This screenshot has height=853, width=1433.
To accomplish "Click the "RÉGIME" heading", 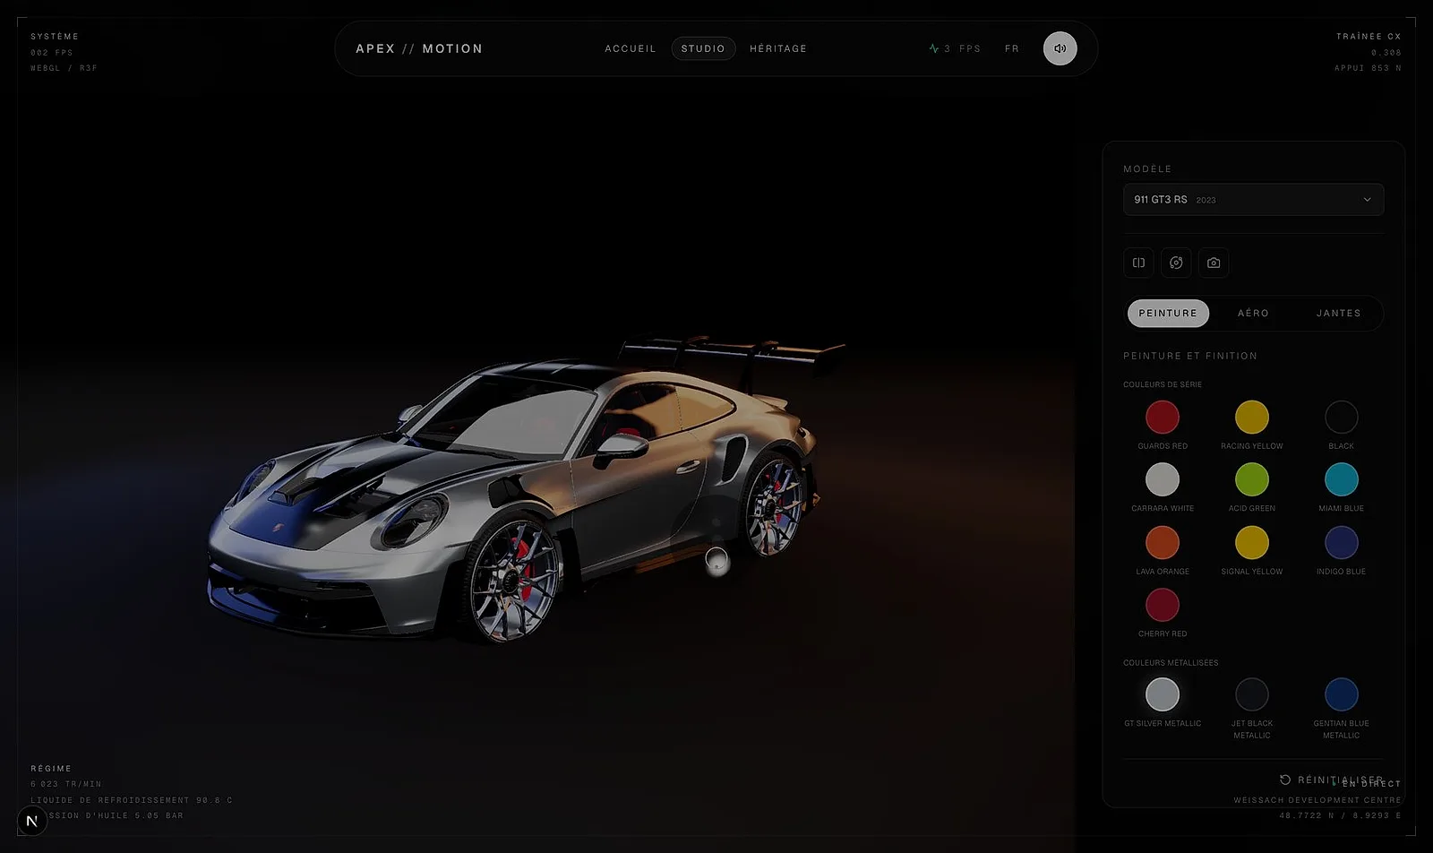I will pyautogui.click(x=51, y=769).
